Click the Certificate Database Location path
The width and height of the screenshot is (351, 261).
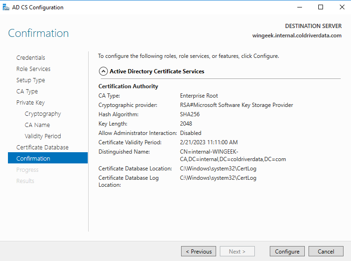click(218, 169)
